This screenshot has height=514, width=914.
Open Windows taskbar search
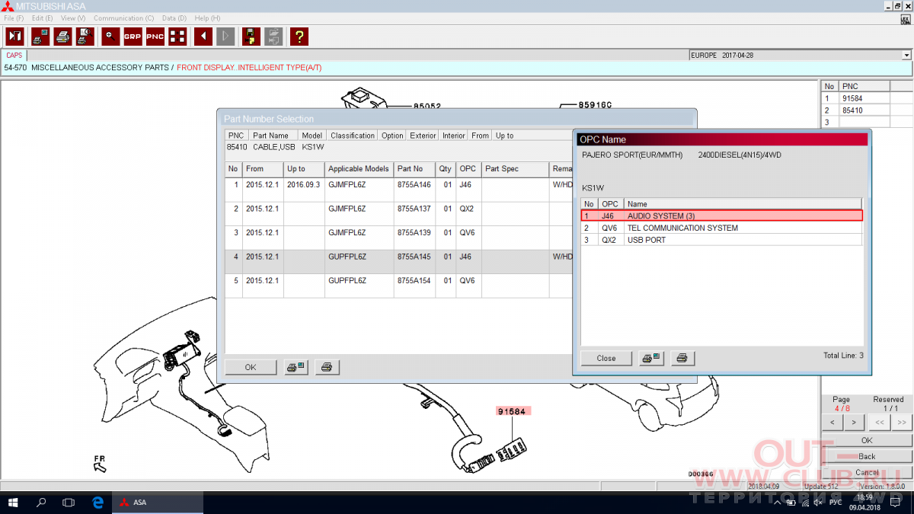tap(42, 503)
